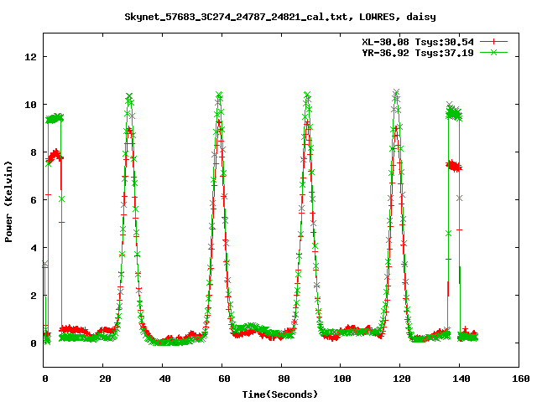Click the red XL legend line sample

(493, 42)
